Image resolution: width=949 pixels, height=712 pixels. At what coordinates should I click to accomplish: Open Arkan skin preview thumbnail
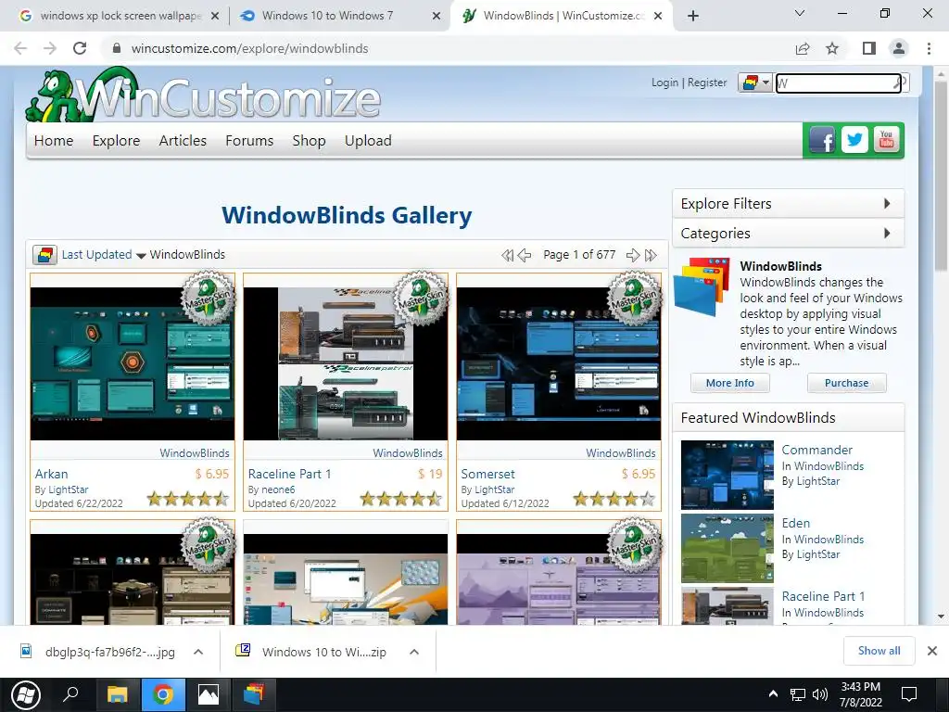(x=132, y=363)
